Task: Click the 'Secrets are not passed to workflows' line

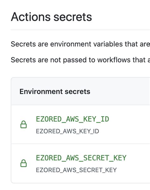Action: (80, 60)
